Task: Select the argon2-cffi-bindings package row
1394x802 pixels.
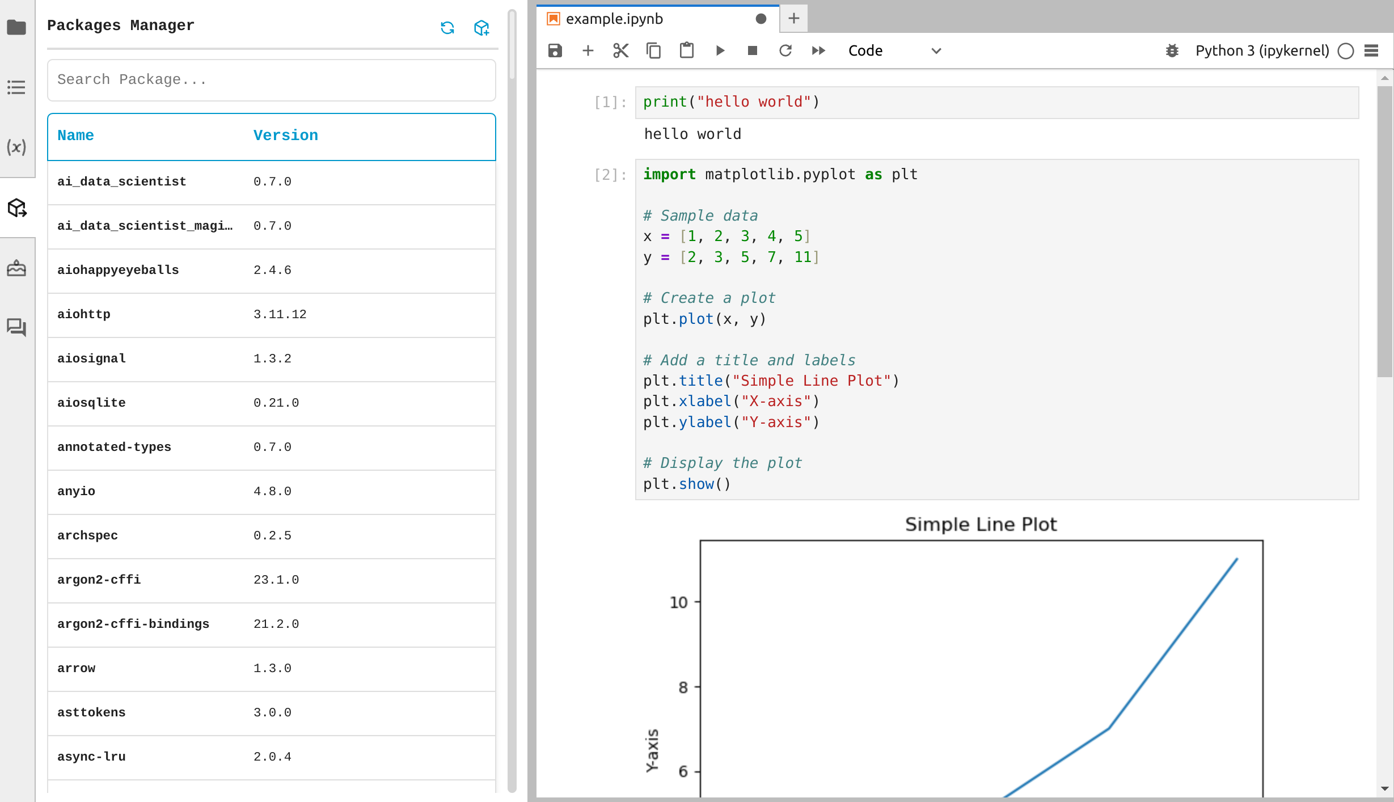Action: 272,624
